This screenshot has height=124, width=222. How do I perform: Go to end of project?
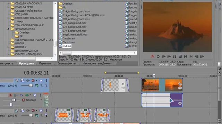(191, 56)
